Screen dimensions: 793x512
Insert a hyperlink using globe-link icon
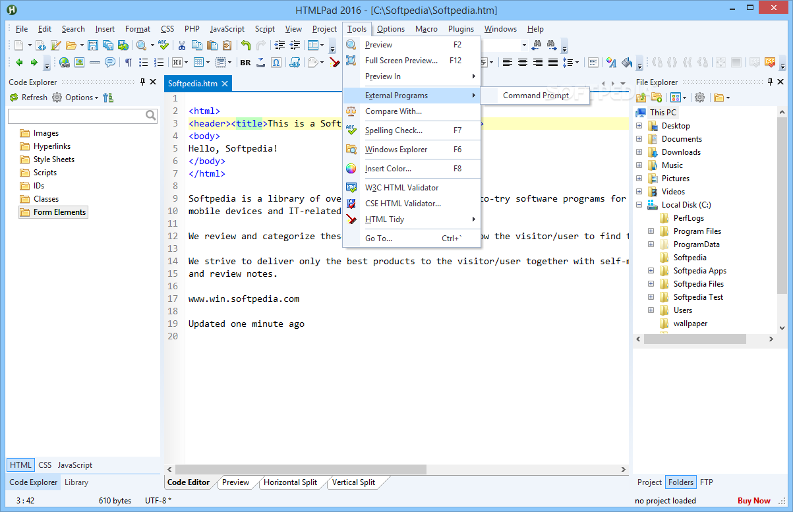tap(65, 63)
